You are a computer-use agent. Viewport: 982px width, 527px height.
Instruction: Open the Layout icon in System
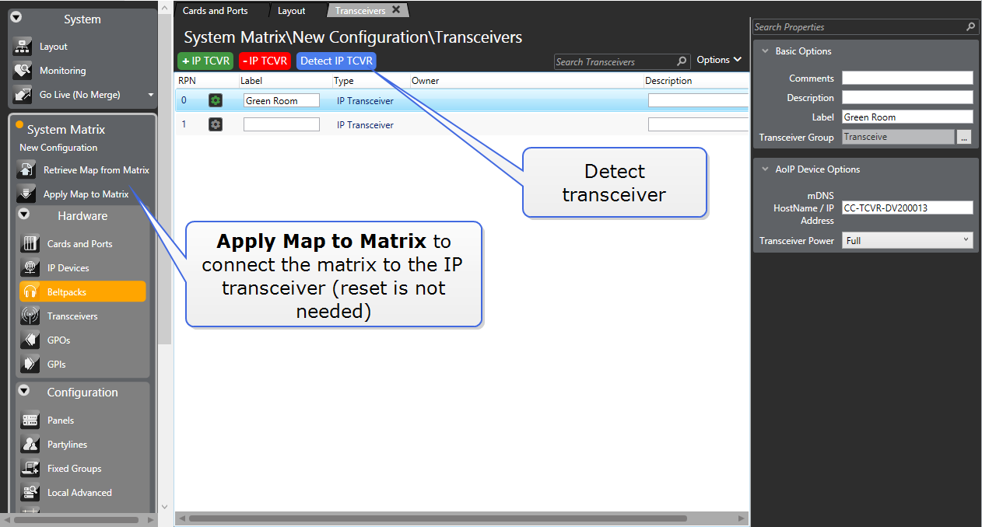(23, 47)
